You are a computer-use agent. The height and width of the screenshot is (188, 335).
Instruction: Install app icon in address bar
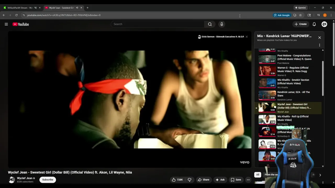295,15
